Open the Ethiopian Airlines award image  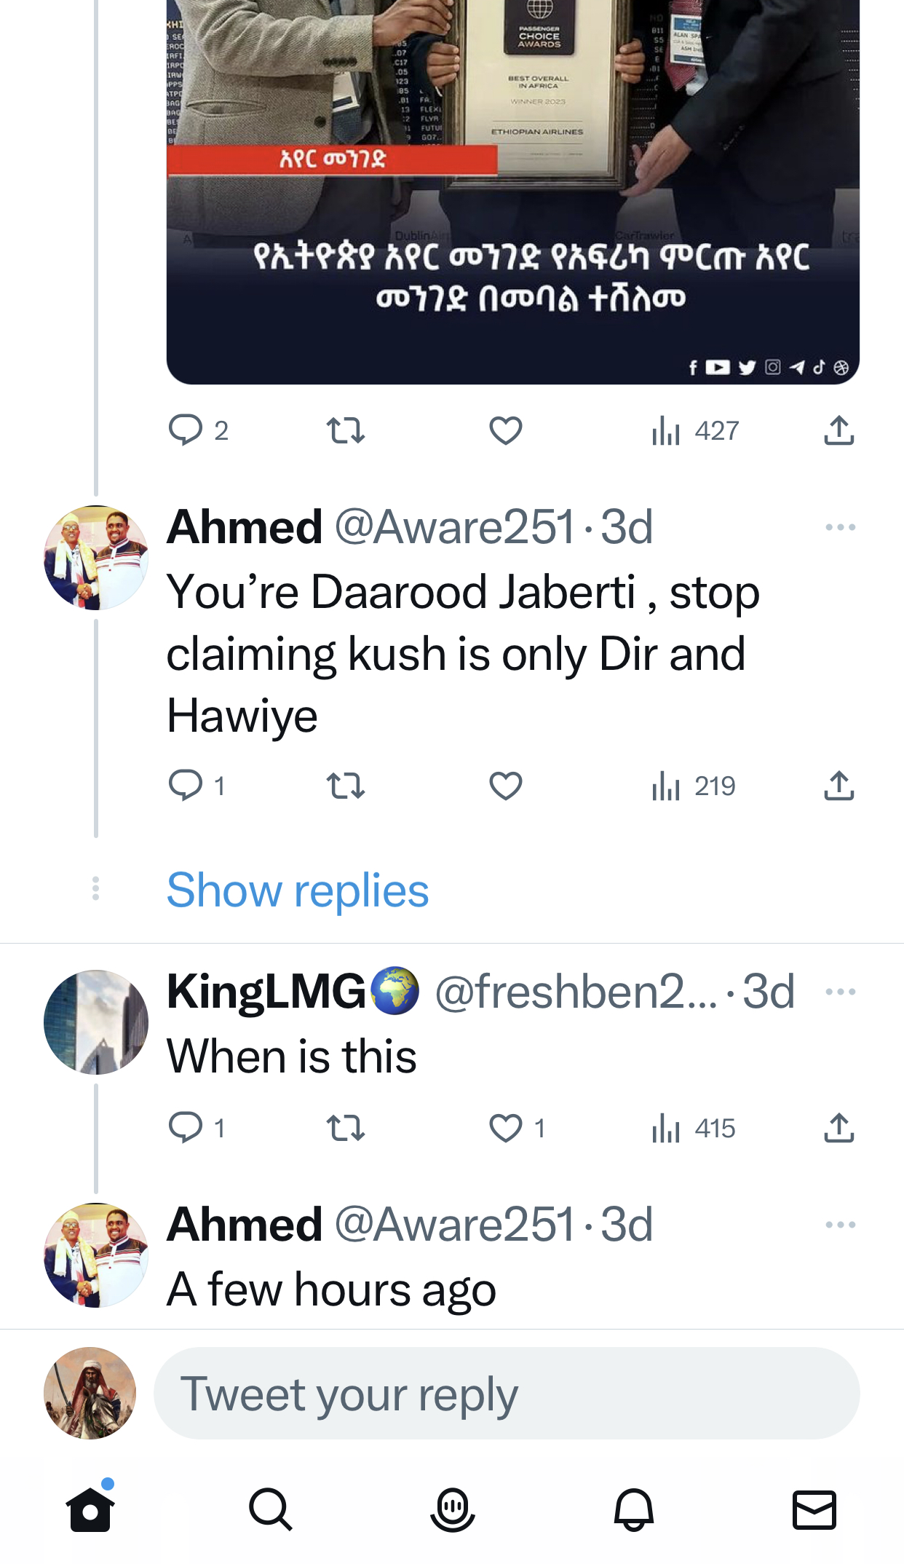(x=512, y=192)
